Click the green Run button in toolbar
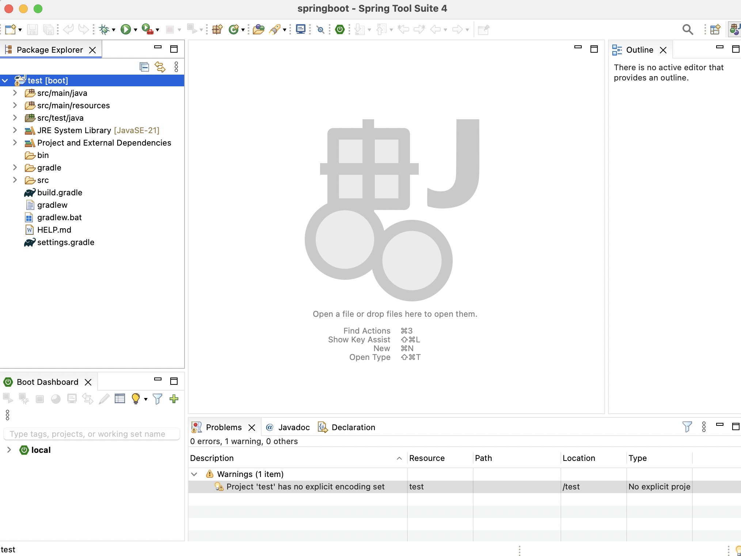Image resolution: width=741 pixels, height=556 pixels. coord(126,29)
